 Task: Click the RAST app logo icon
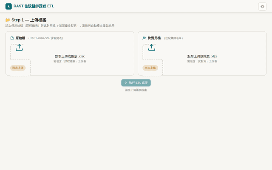[8, 6]
